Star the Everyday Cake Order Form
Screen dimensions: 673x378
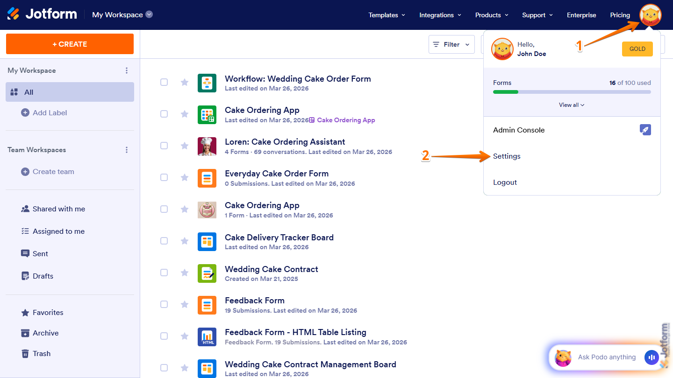tap(185, 177)
